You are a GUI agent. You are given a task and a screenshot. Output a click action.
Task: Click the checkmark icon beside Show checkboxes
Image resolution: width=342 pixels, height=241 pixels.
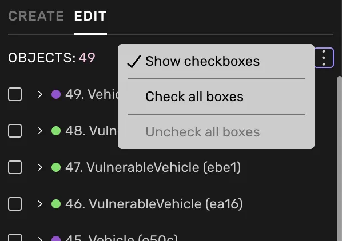click(x=133, y=62)
